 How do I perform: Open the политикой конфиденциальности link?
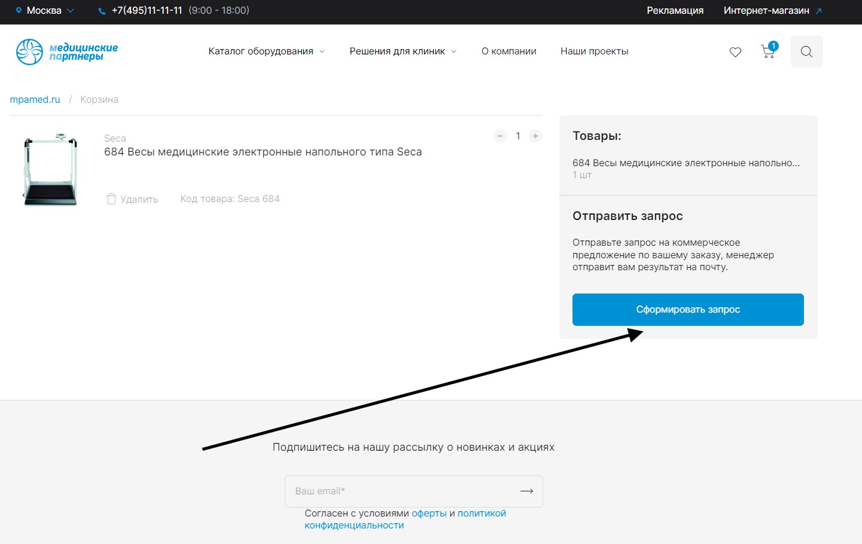click(x=406, y=519)
